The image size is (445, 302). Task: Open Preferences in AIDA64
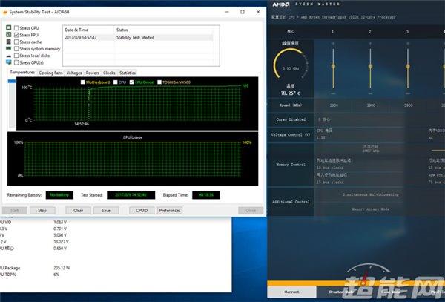pyautogui.click(x=170, y=210)
